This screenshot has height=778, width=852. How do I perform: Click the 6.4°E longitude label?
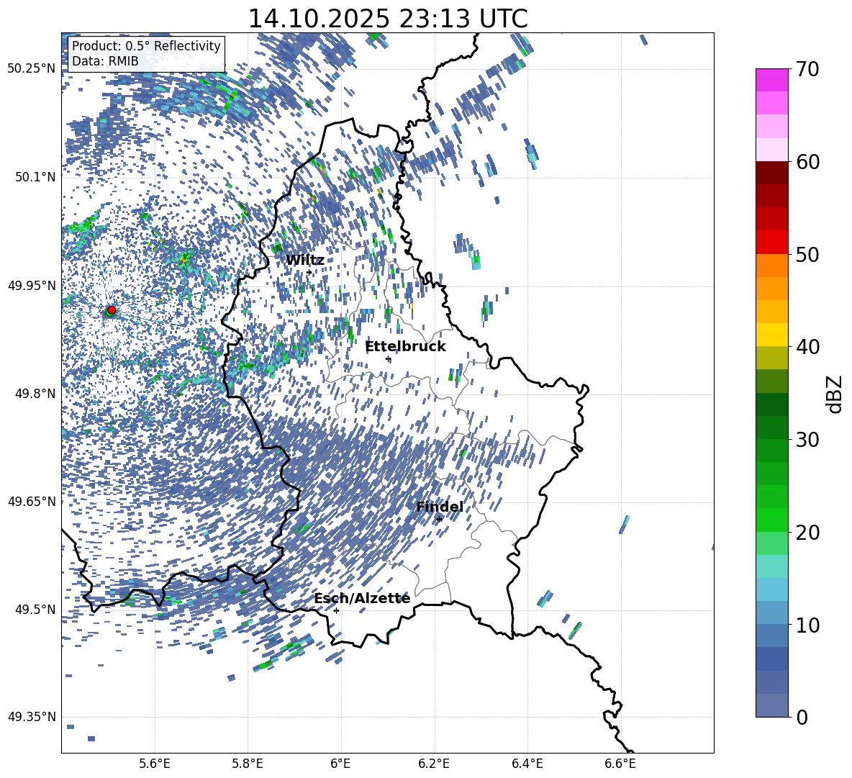click(527, 764)
